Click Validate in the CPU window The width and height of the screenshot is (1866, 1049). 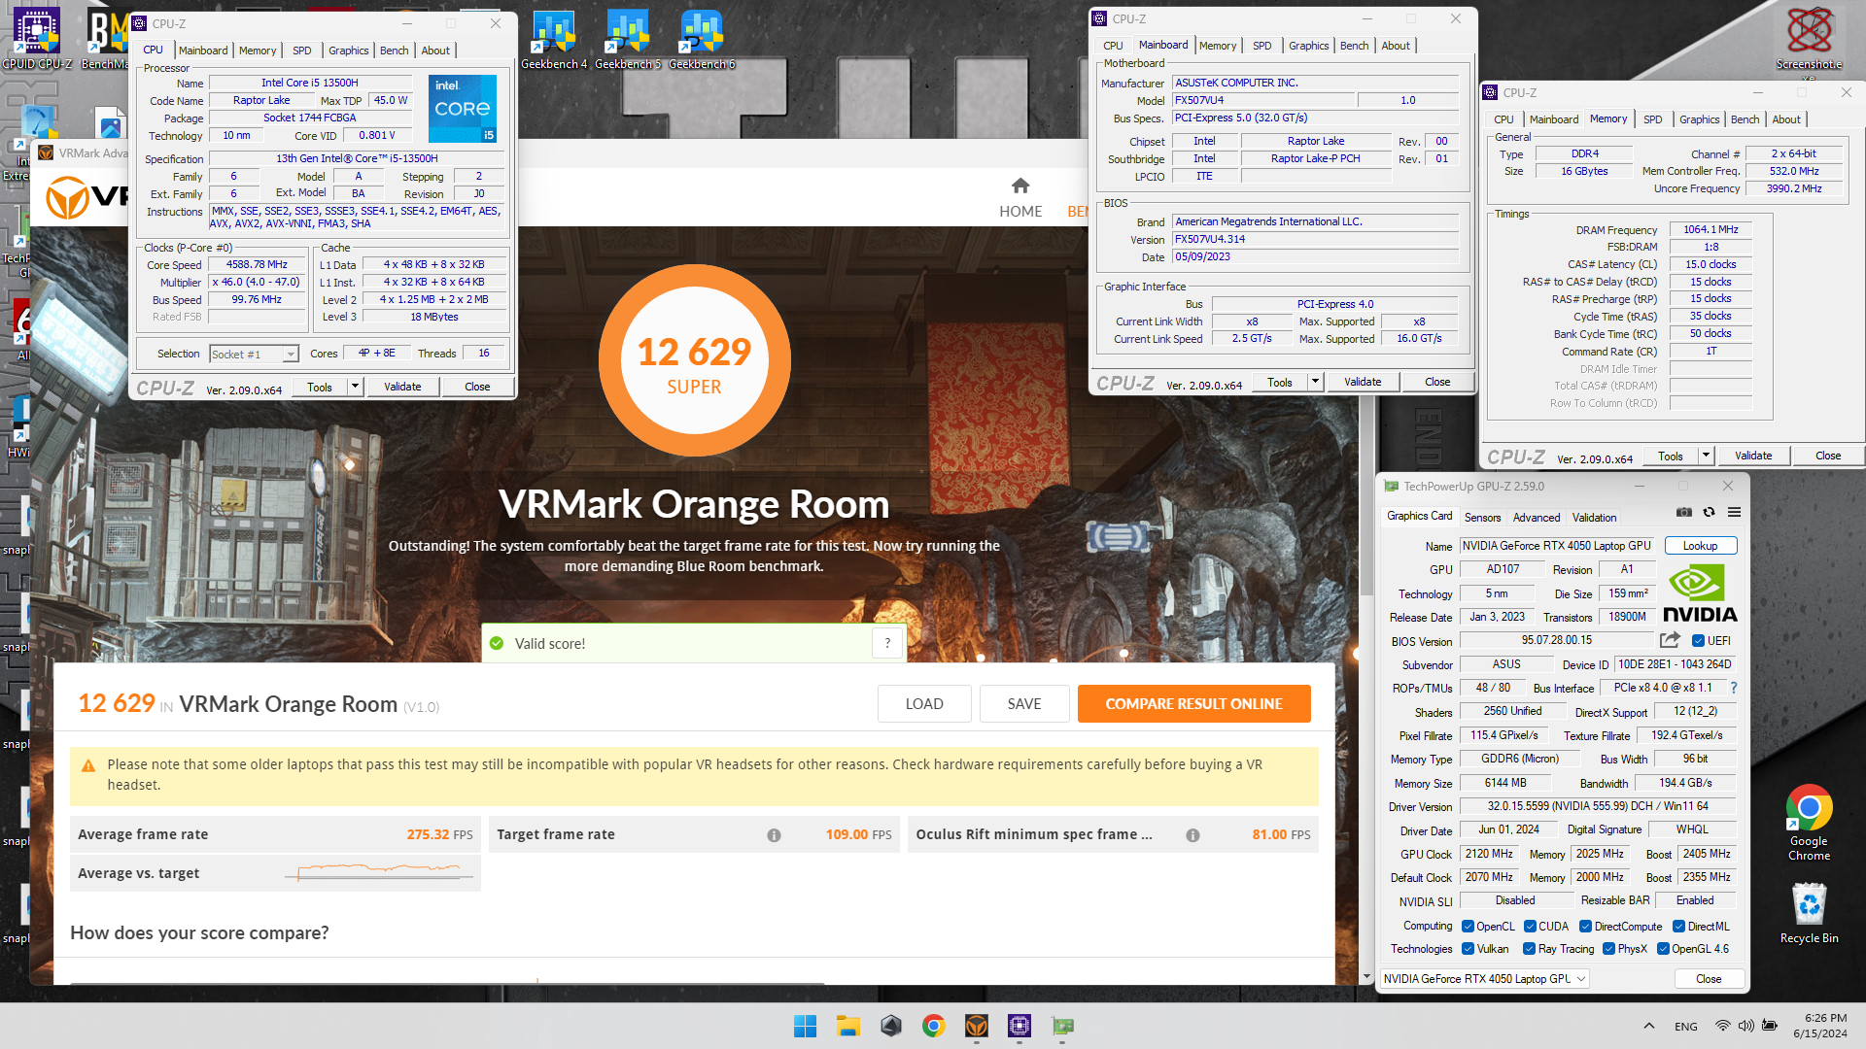[402, 387]
